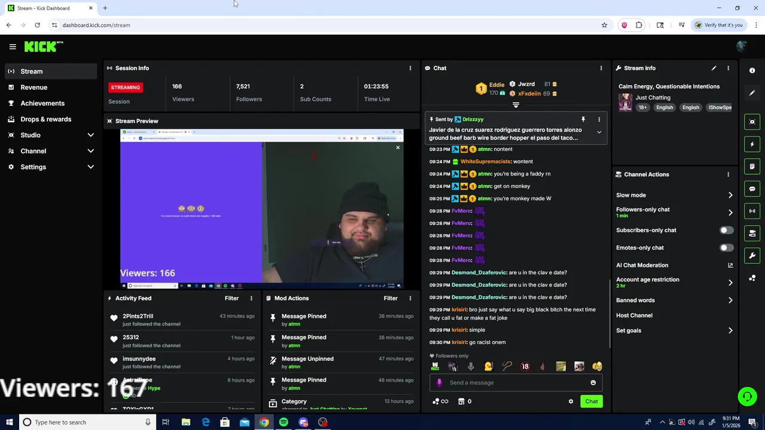The image size is (765, 430).
Task: Edit stream info with the pencil icon
Action: (714, 68)
